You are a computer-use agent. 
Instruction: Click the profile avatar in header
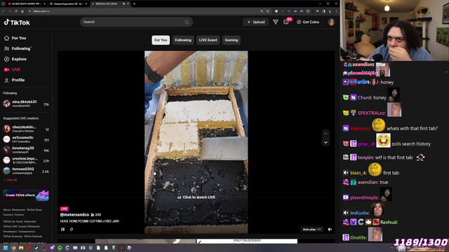click(331, 22)
